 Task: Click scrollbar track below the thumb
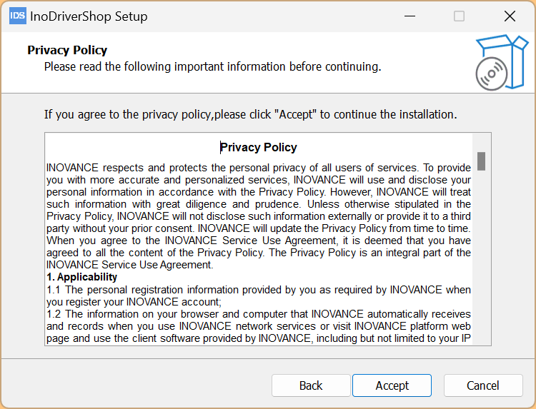point(481,256)
